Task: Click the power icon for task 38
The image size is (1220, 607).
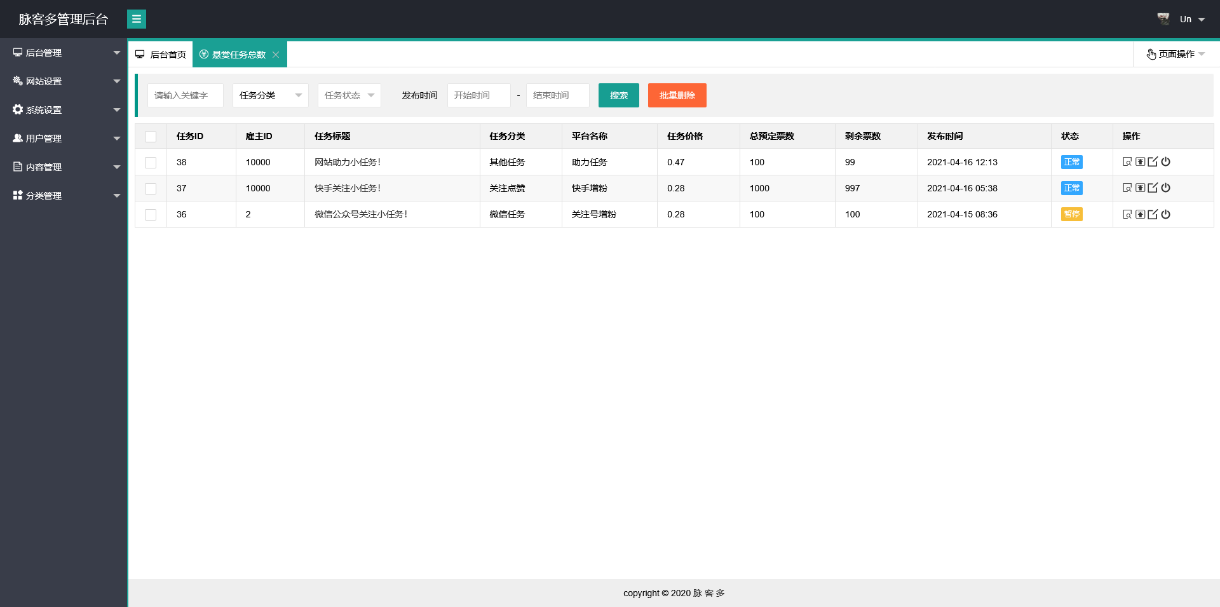Action: click(1165, 162)
